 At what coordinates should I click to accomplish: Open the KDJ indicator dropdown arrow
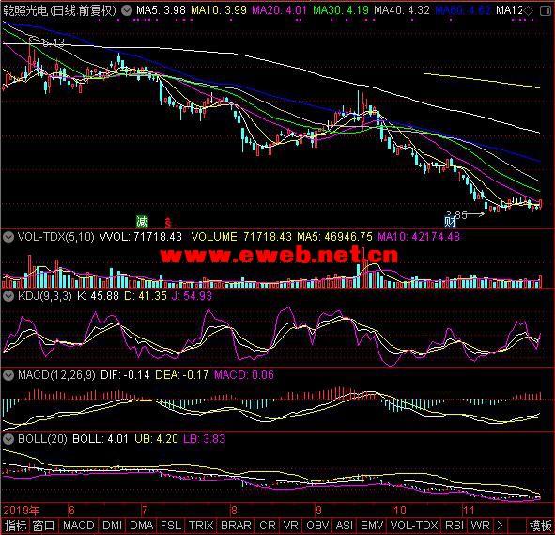point(8,296)
